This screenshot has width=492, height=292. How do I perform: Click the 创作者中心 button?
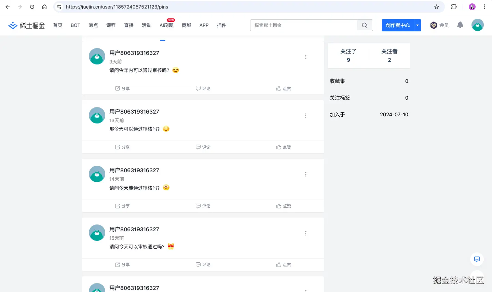398,25
